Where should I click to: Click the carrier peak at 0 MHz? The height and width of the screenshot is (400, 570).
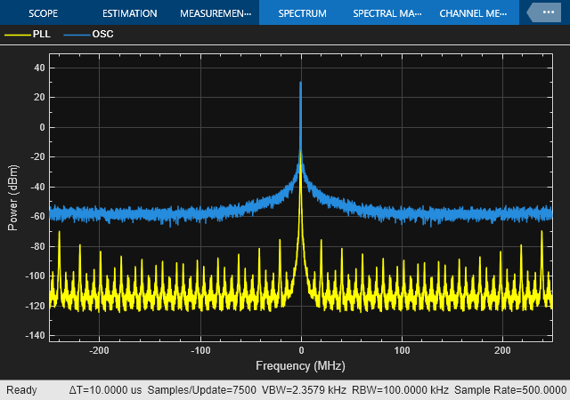point(301,84)
